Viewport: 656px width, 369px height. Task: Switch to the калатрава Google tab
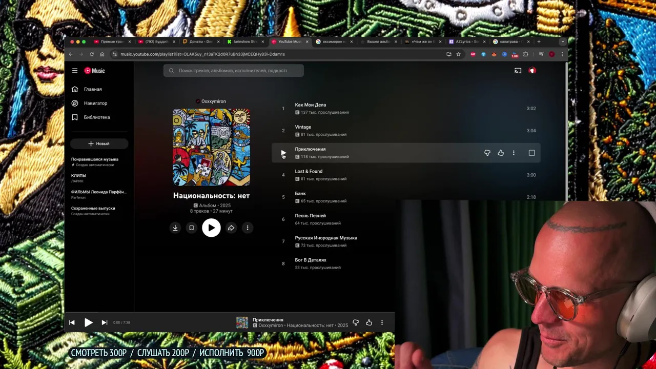(x=511, y=42)
